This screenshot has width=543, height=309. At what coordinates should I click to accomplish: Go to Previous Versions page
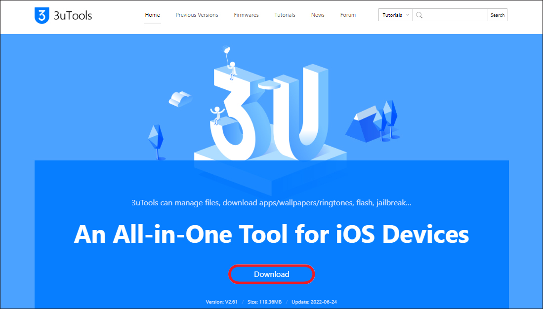197,15
